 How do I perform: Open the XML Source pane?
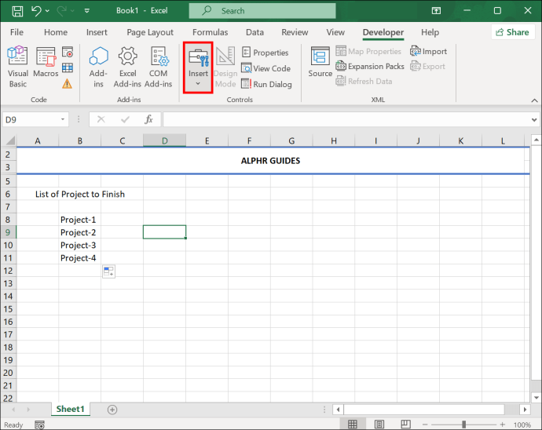tap(320, 62)
